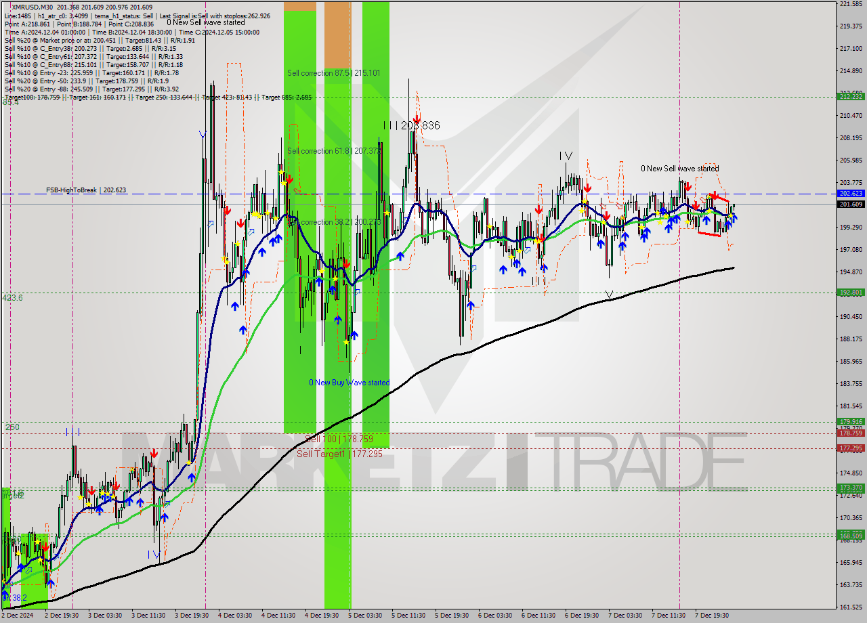The width and height of the screenshot is (867, 623).
Task: Click the FSB-HighToBreak | 202.623 label
Action: (x=86, y=190)
